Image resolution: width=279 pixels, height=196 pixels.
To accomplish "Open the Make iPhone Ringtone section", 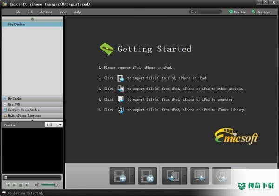I will click(x=33, y=116).
